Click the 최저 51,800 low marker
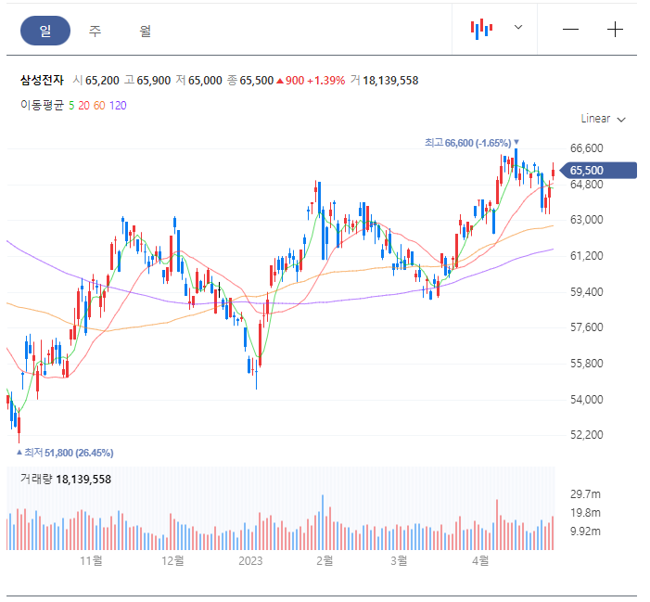Image resolution: width=650 pixels, height=602 pixels. coord(65,453)
